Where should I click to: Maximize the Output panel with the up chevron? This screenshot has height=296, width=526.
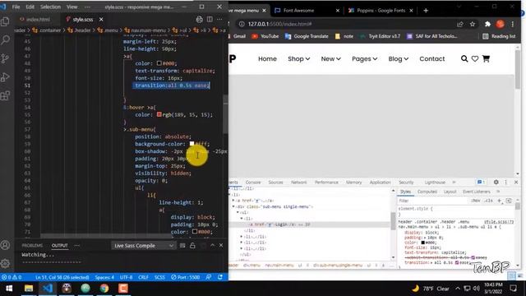point(212,245)
